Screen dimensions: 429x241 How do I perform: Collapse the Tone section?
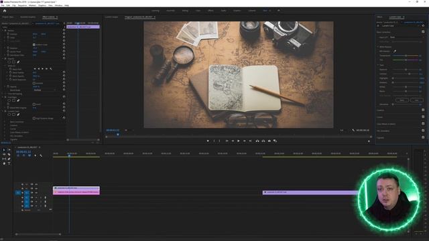(378, 65)
